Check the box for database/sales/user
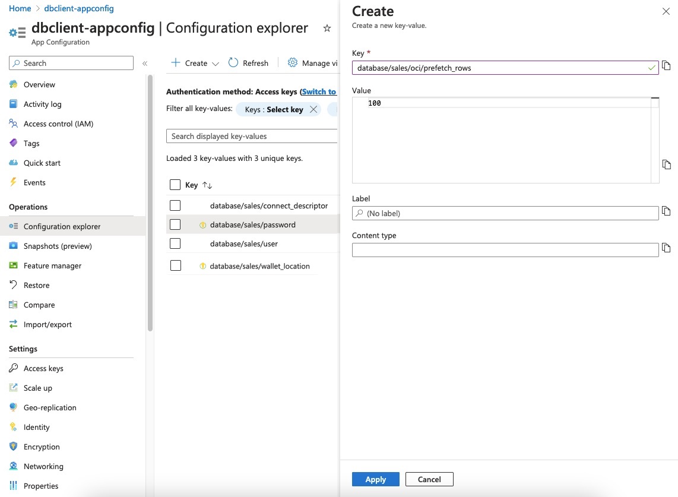The image size is (678, 497). pos(175,243)
